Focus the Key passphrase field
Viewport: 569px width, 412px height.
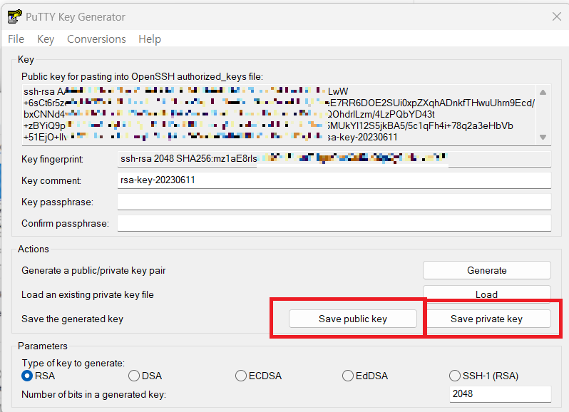point(334,202)
